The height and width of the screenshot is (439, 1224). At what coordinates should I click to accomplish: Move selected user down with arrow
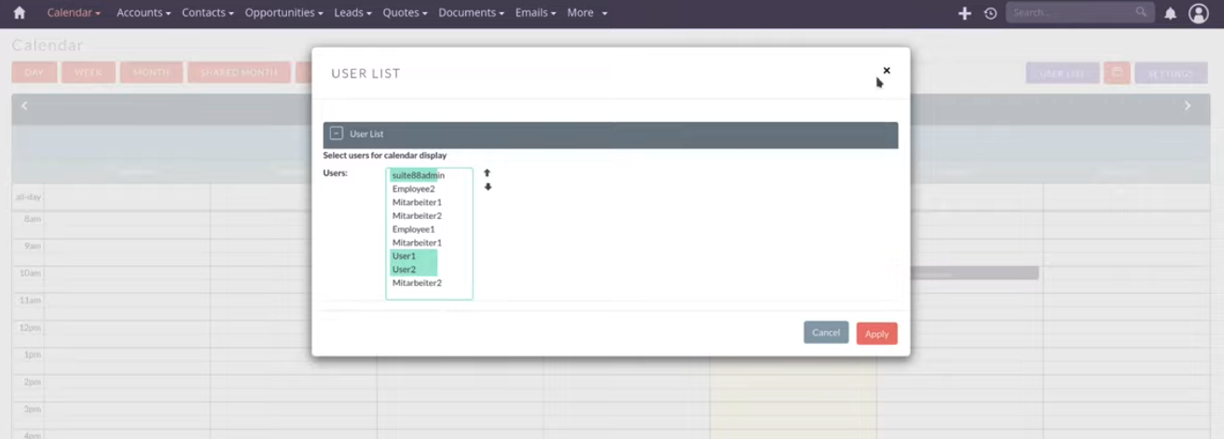tap(488, 187)
